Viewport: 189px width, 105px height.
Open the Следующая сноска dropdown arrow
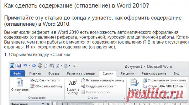click(115, 86)
